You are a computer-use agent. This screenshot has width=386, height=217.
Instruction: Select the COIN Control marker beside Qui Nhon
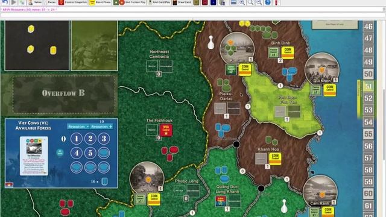pos(330,90)
